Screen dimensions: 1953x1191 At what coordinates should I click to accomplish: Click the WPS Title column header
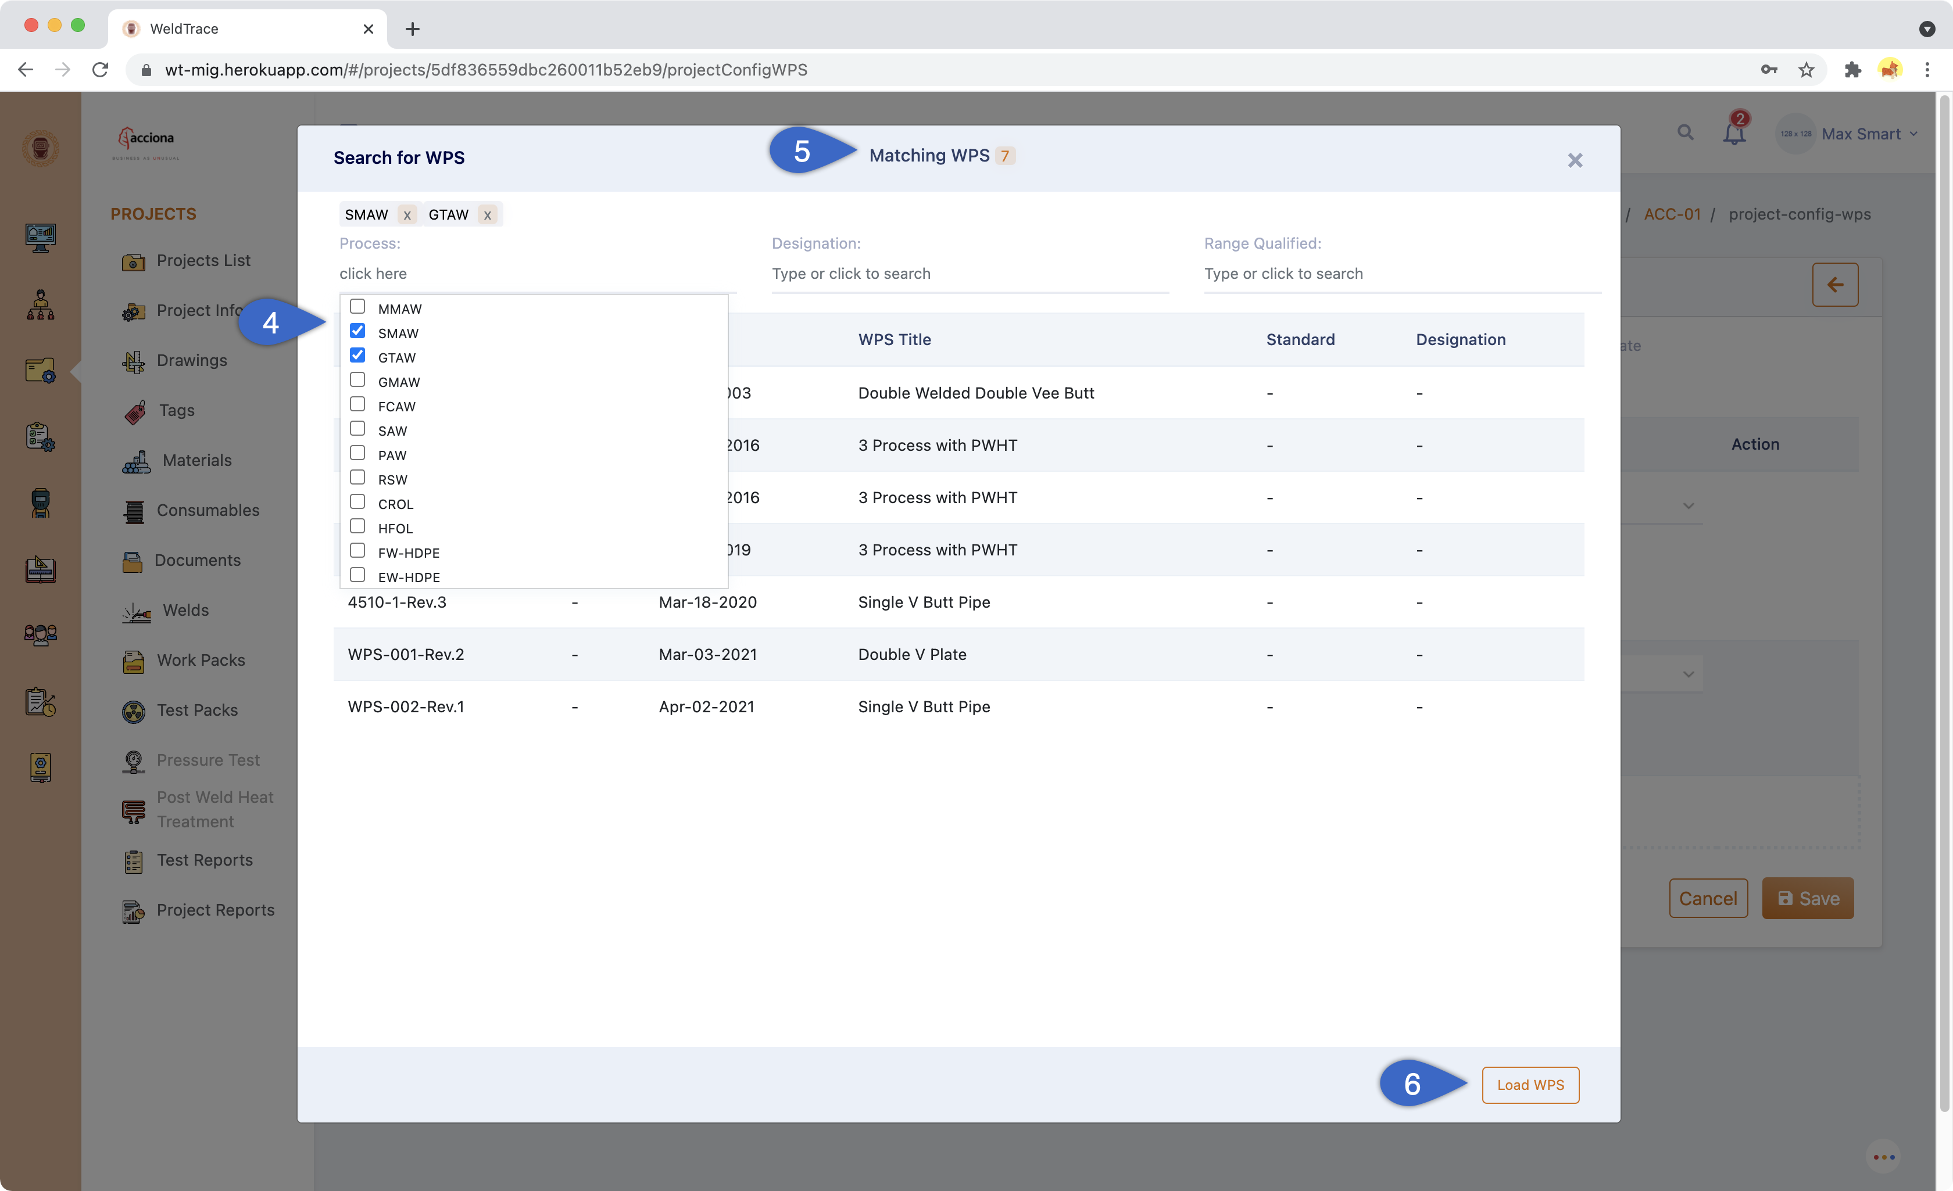(x=894, y=339)
